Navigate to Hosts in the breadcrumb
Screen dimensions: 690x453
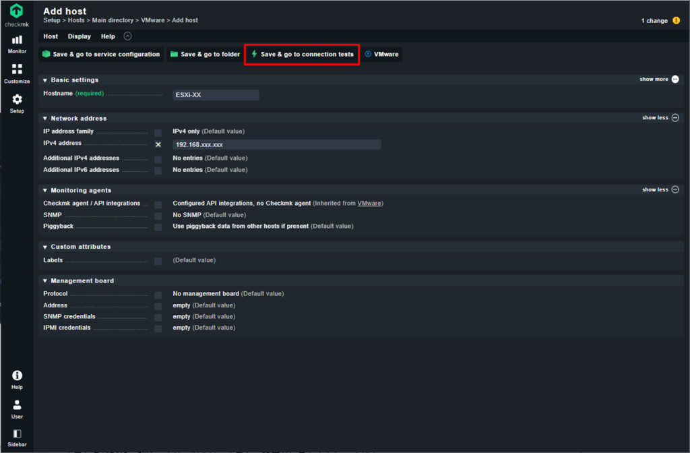point(76,20)
